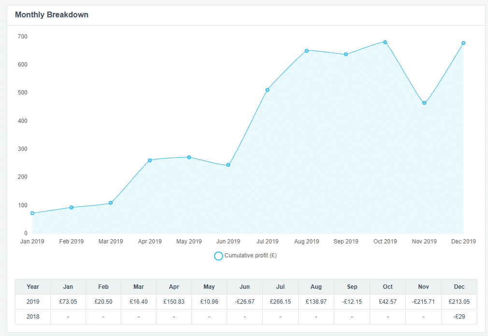
Task: Click the Monthly Breakdown panel title
Action: (52, 15)
